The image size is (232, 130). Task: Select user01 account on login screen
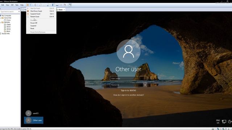pos(34,113)
